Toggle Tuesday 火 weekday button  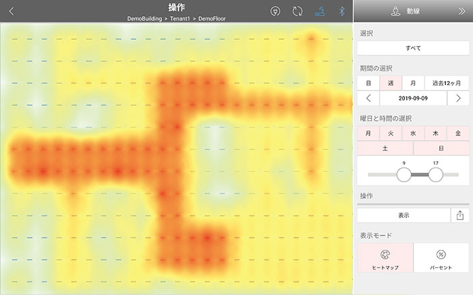click(391, 133)
